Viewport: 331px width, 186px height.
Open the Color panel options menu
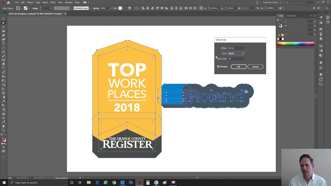coord(315,16)
